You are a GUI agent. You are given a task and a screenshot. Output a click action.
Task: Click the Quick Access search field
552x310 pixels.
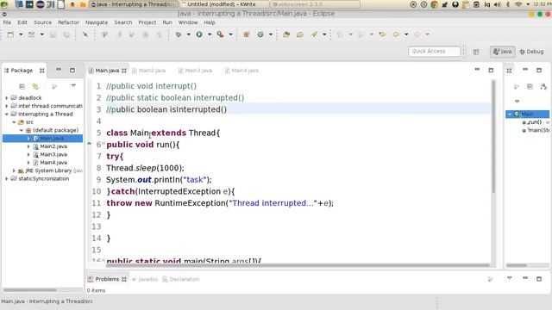click(434, 52)
